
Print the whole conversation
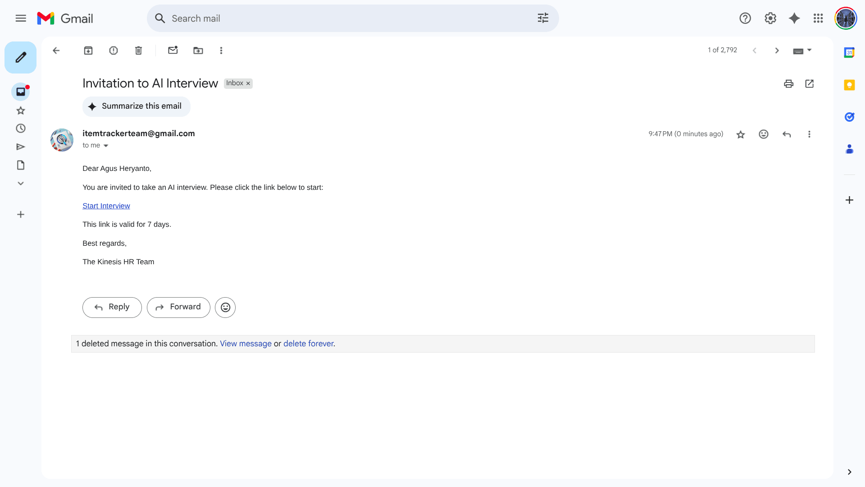788,84
